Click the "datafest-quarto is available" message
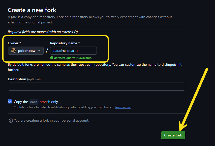The image size is (215, 146). (x=73, y=58)
